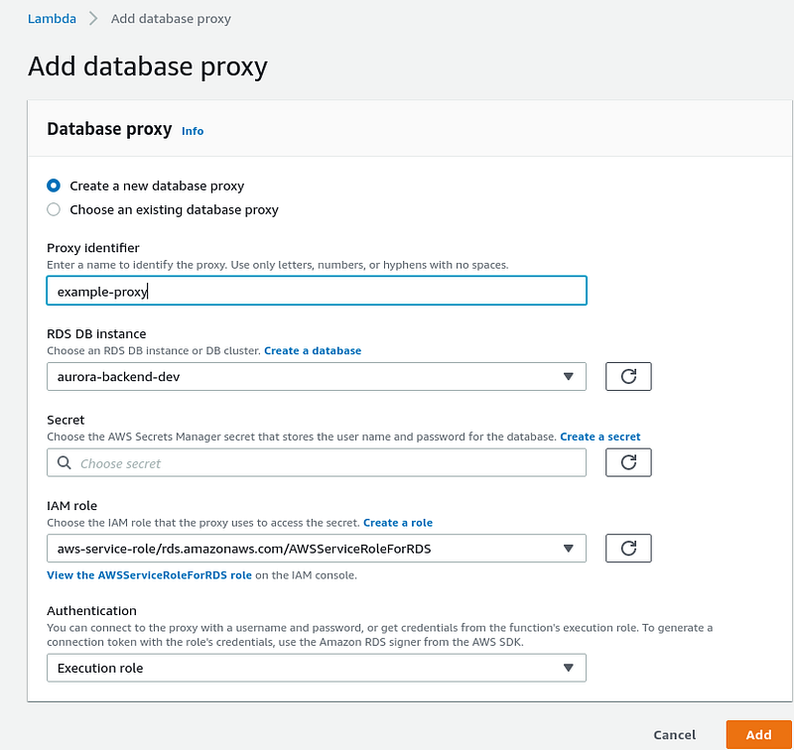Image resolution: width=794 pixels, height=750 pixels.
Task: Open the Authentication Execution role dropdown
Action: [x=317, y=668]
